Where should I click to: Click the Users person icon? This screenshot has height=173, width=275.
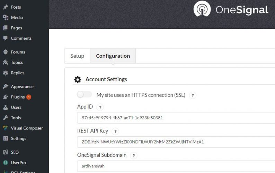click(x=6, y=107)
